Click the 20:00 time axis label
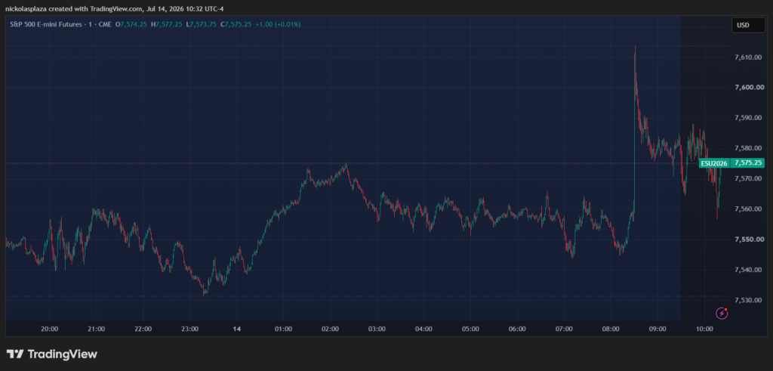The image size is (773, 371). [x=50, y=329]
